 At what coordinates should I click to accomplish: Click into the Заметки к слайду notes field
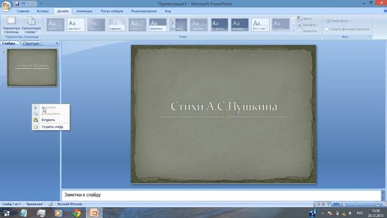pyautogui.click(x=221, y=195)
